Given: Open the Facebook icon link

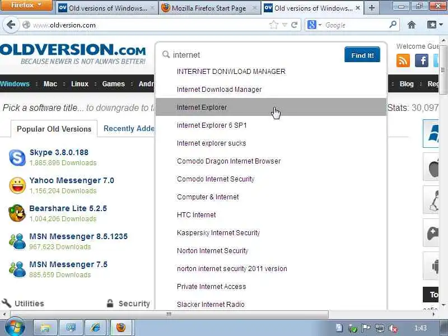Looking at the screenshot, I should 422,60.
